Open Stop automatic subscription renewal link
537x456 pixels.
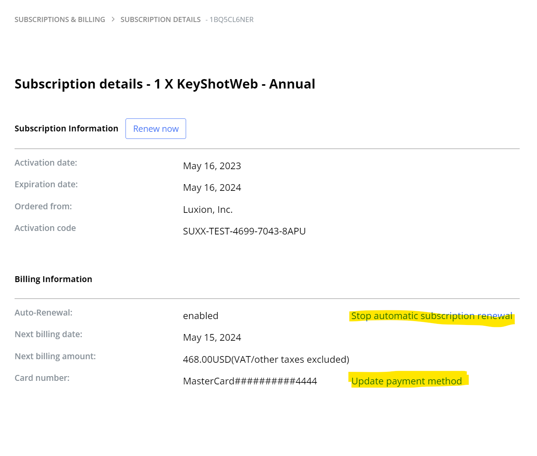(432, 316)
